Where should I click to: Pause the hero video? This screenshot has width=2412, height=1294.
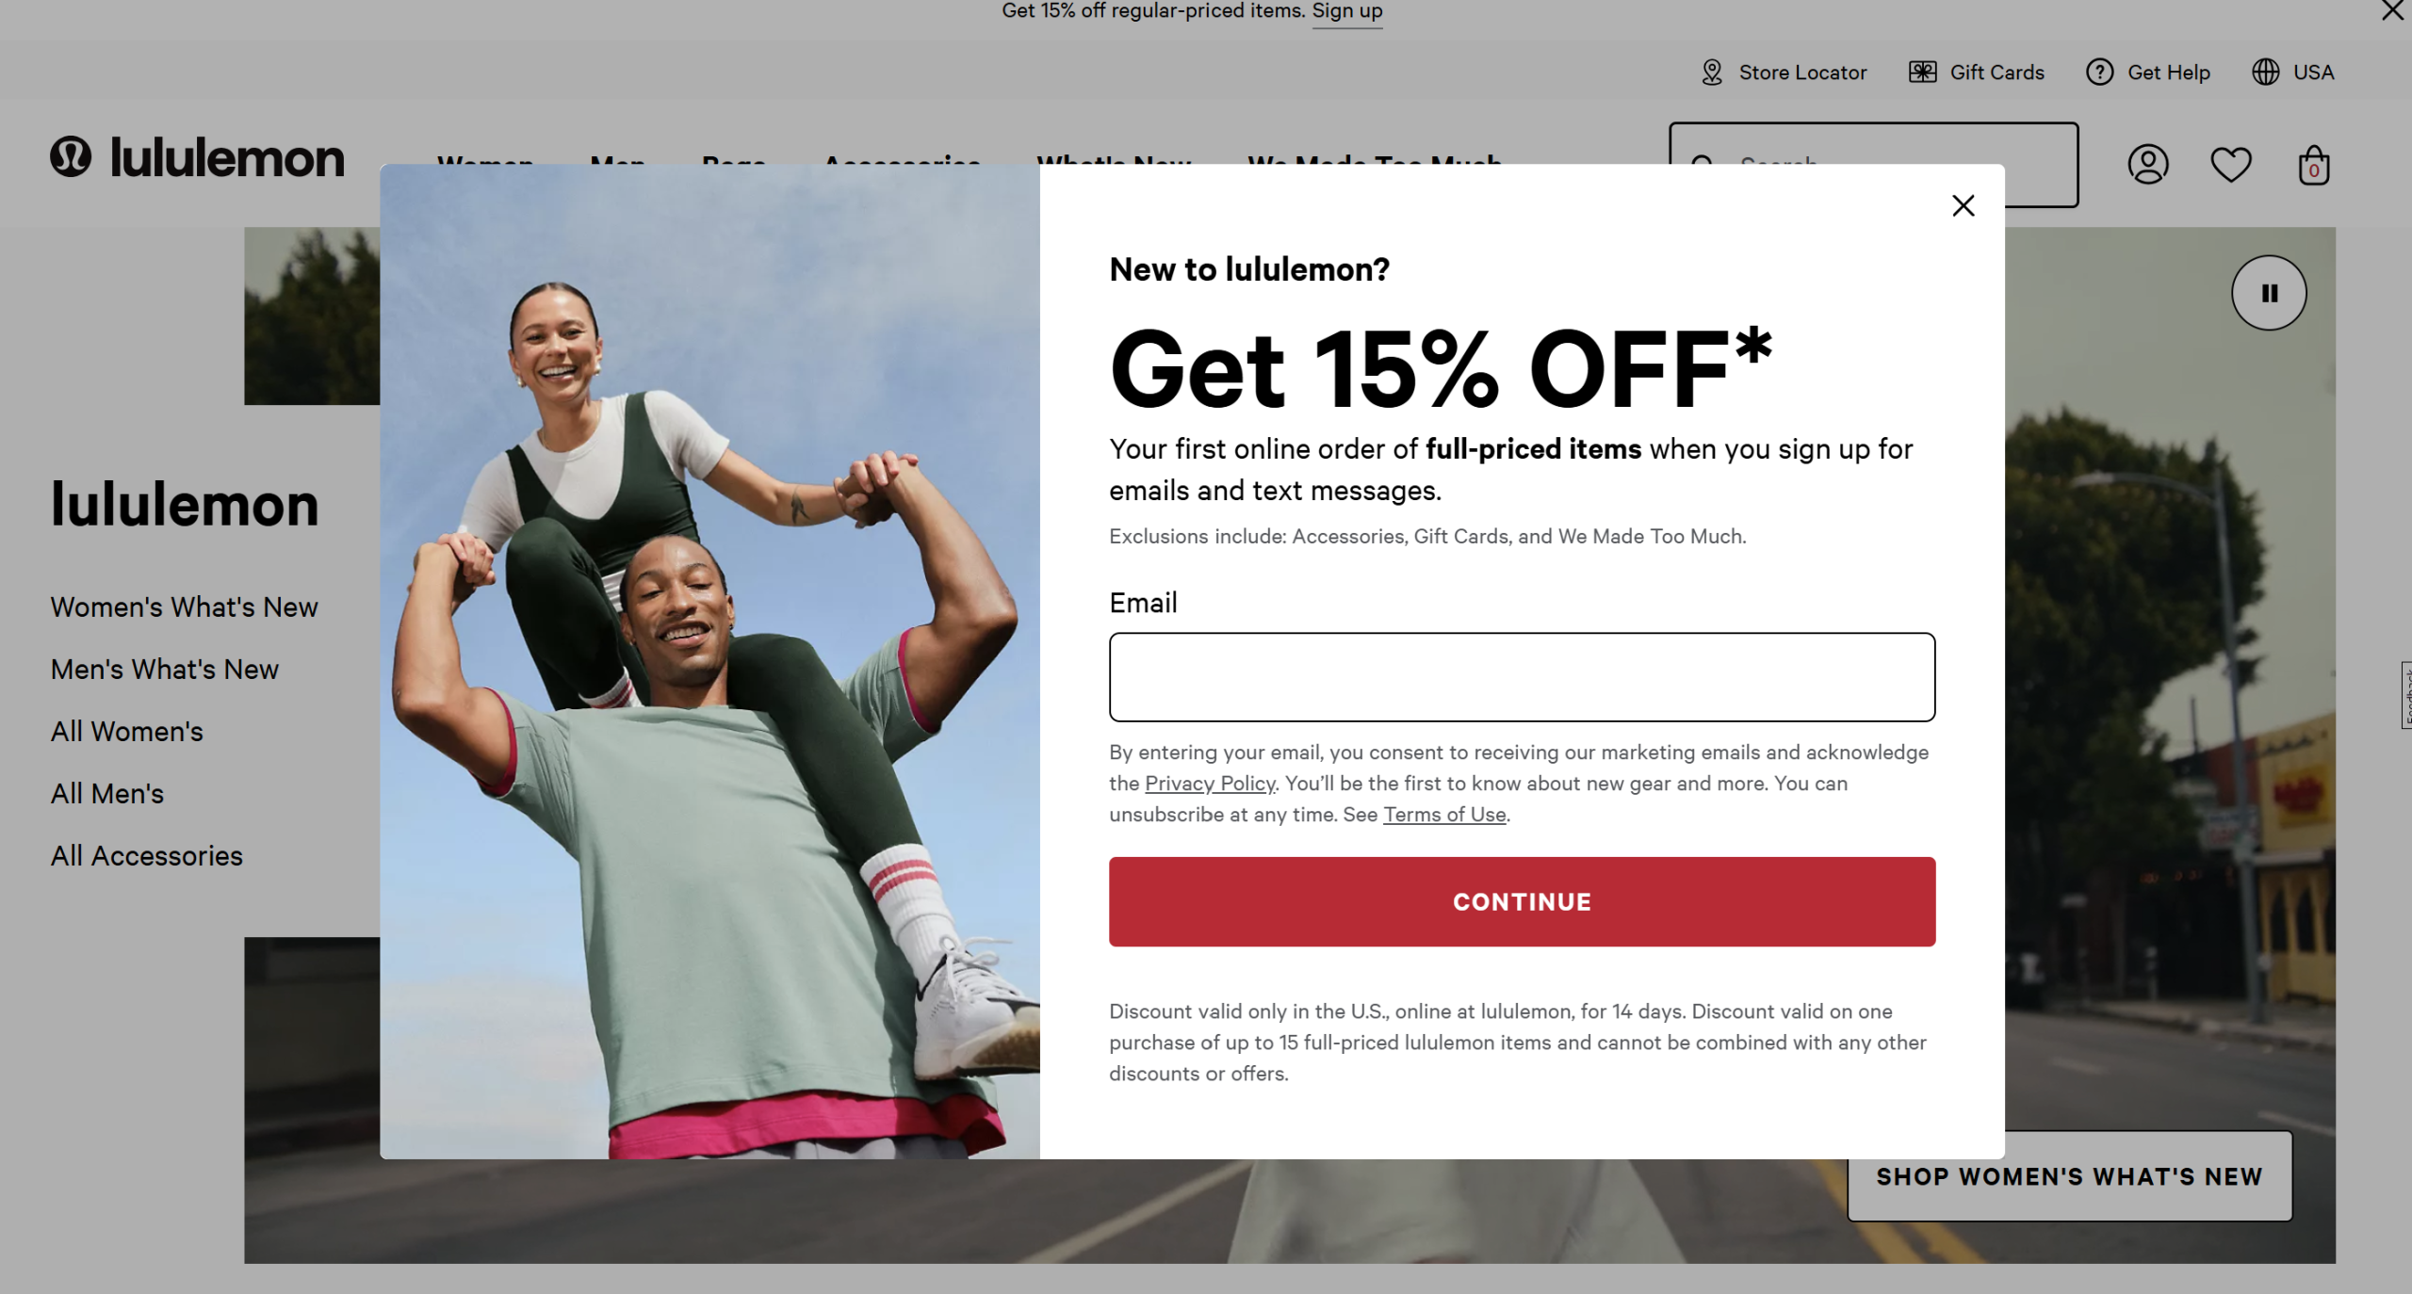pos(2269,293)
